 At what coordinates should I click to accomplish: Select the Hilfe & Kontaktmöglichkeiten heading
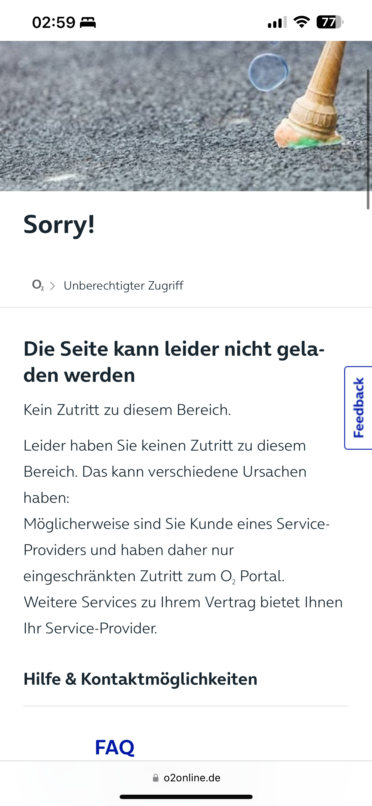pos(140,679)
